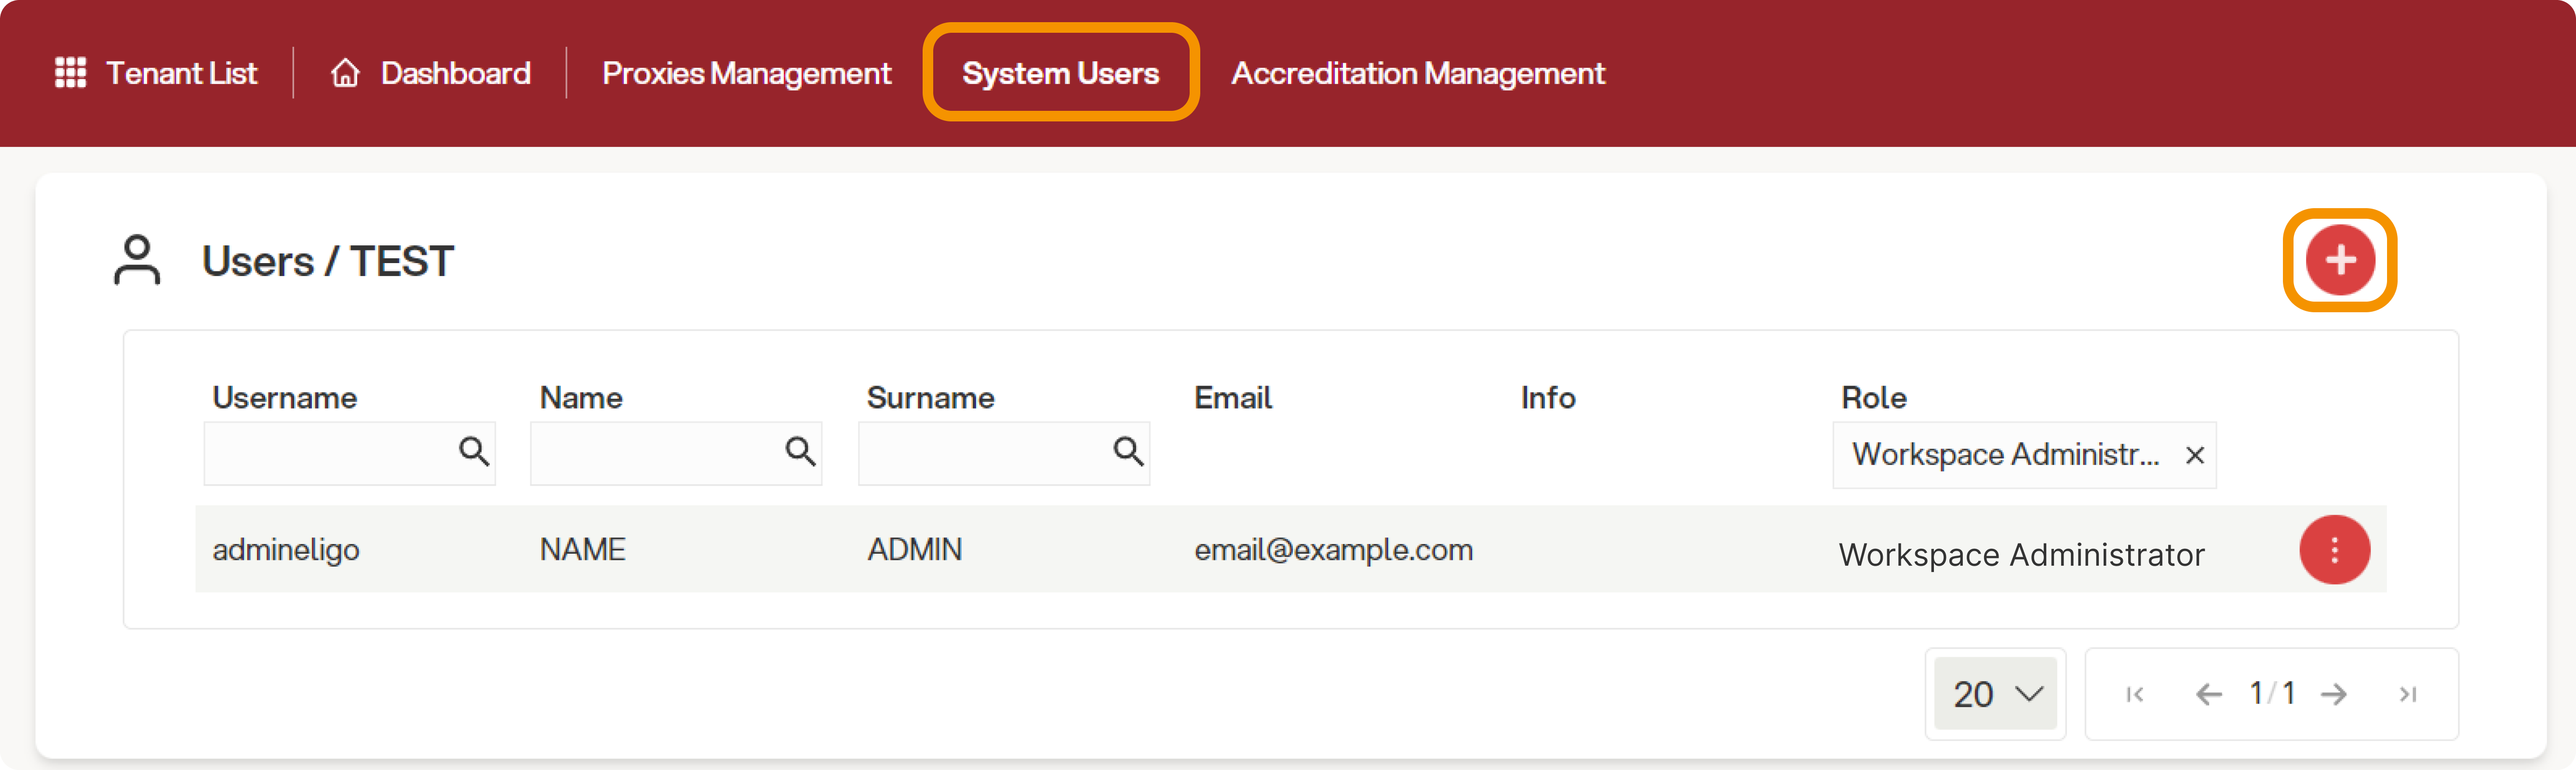Click the Name column search icon

point(800,452)
